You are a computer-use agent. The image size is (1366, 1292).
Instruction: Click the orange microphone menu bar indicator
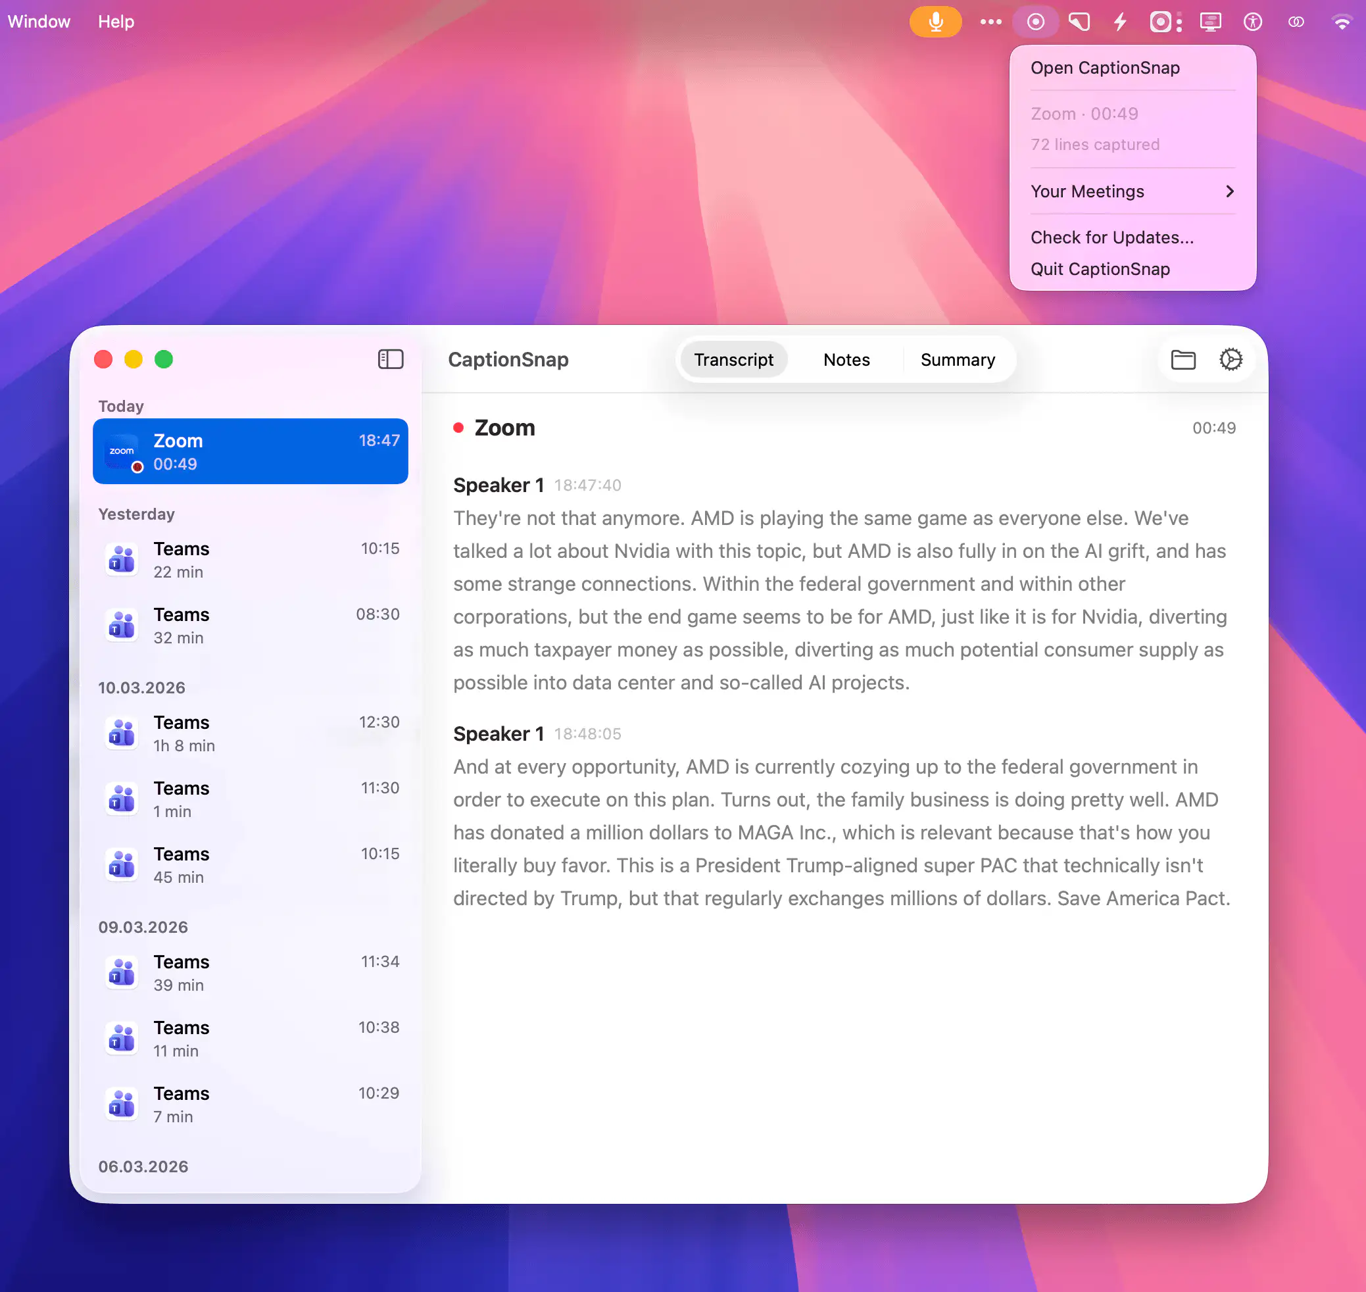[x=935, y=22]
